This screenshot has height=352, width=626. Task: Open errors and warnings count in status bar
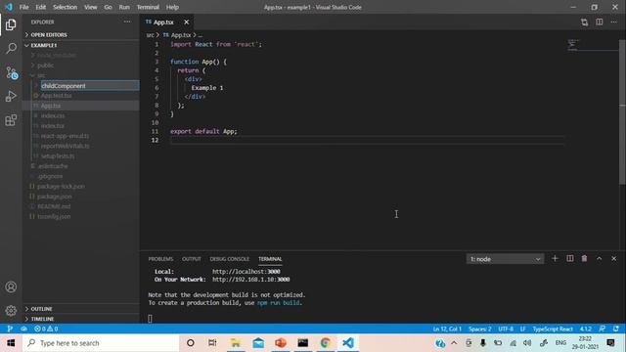pyautogui.click(x=46, y=329)
